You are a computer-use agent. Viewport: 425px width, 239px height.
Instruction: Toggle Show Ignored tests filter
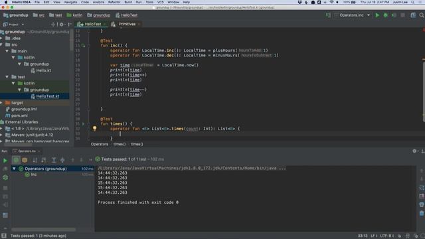click(25, 160)
